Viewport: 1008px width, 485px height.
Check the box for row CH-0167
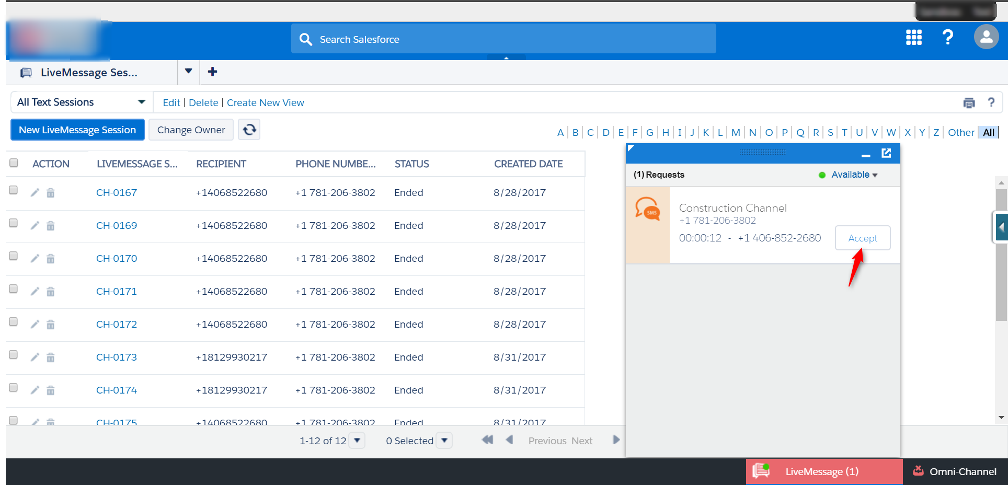[x=14, y=190]
